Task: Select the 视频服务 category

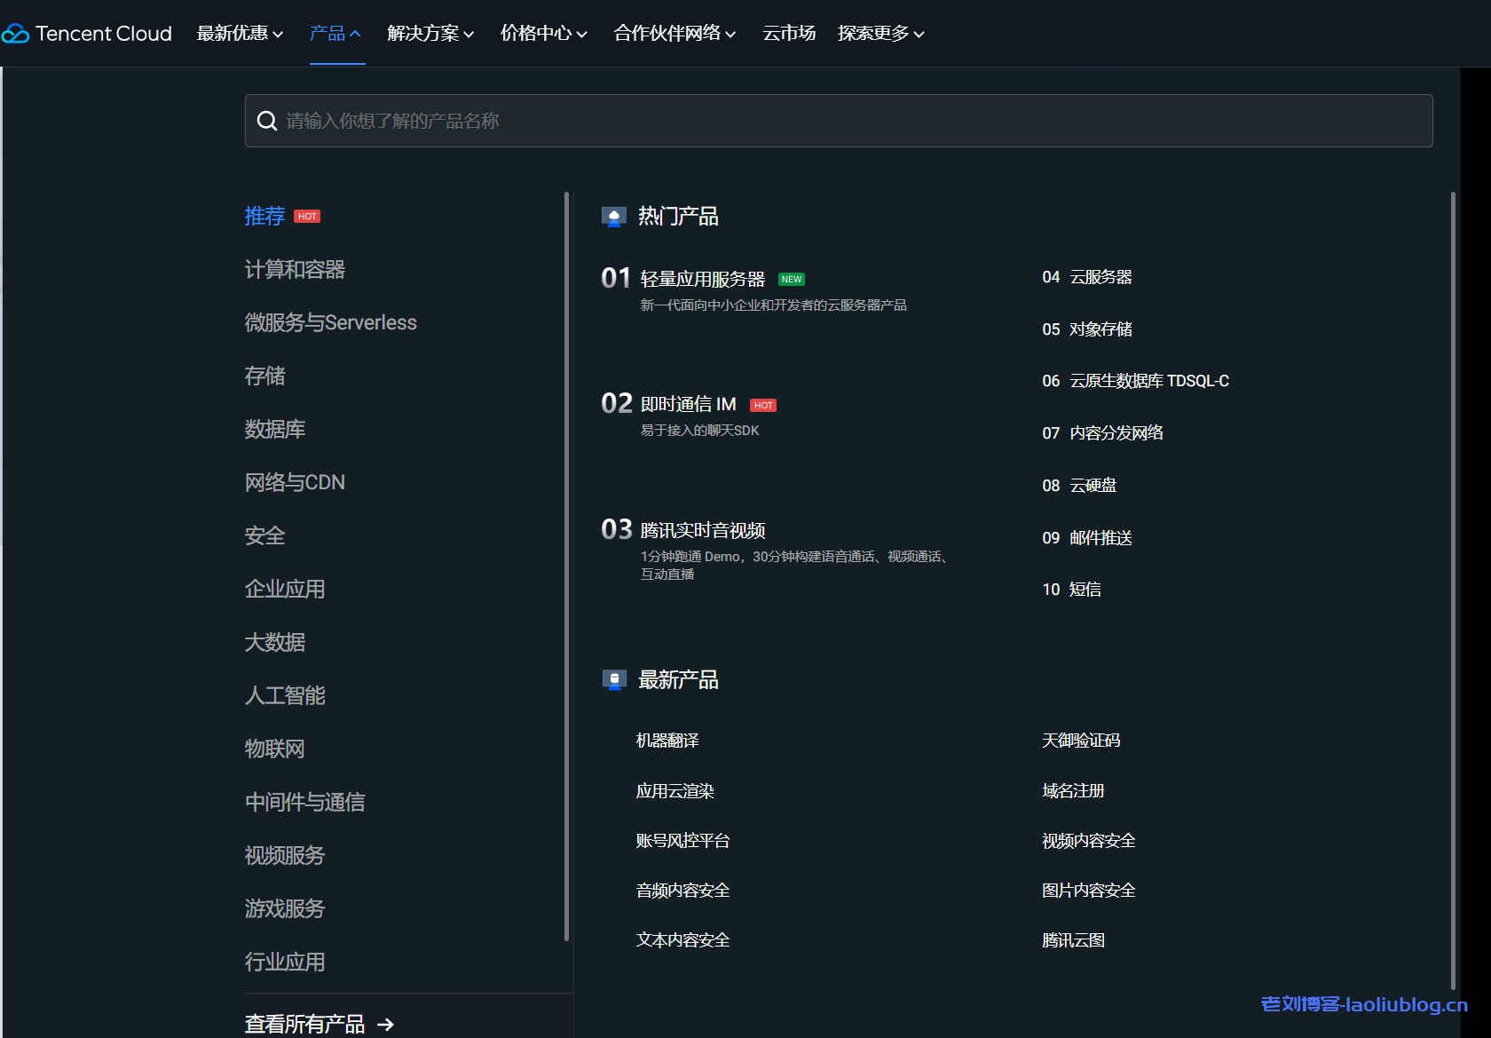Action: pyautogui.click(x=285, y=856)
